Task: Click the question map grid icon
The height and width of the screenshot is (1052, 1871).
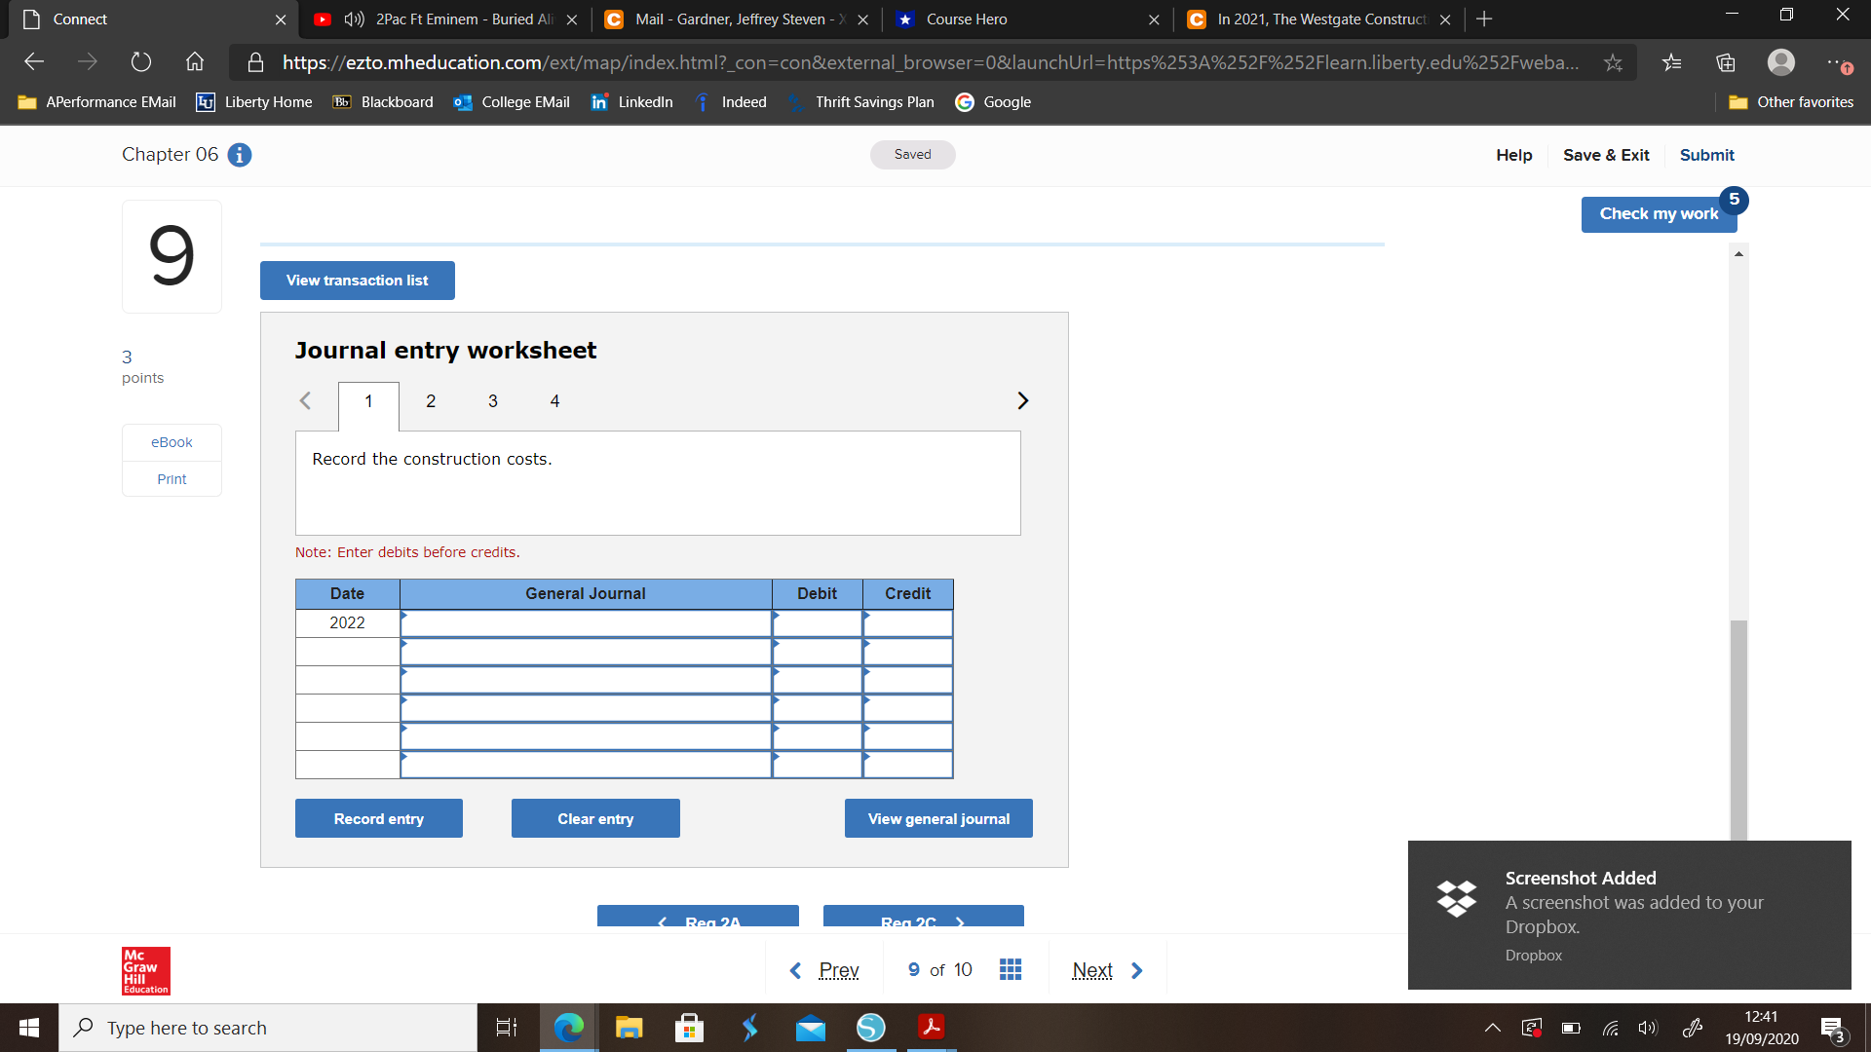Action: [1011, 969]
